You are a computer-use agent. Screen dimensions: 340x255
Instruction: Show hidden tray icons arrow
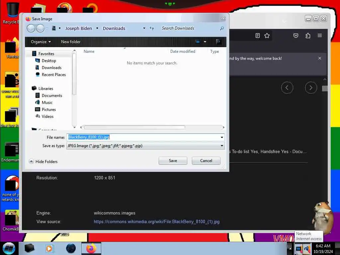click(x=290, y=248)
